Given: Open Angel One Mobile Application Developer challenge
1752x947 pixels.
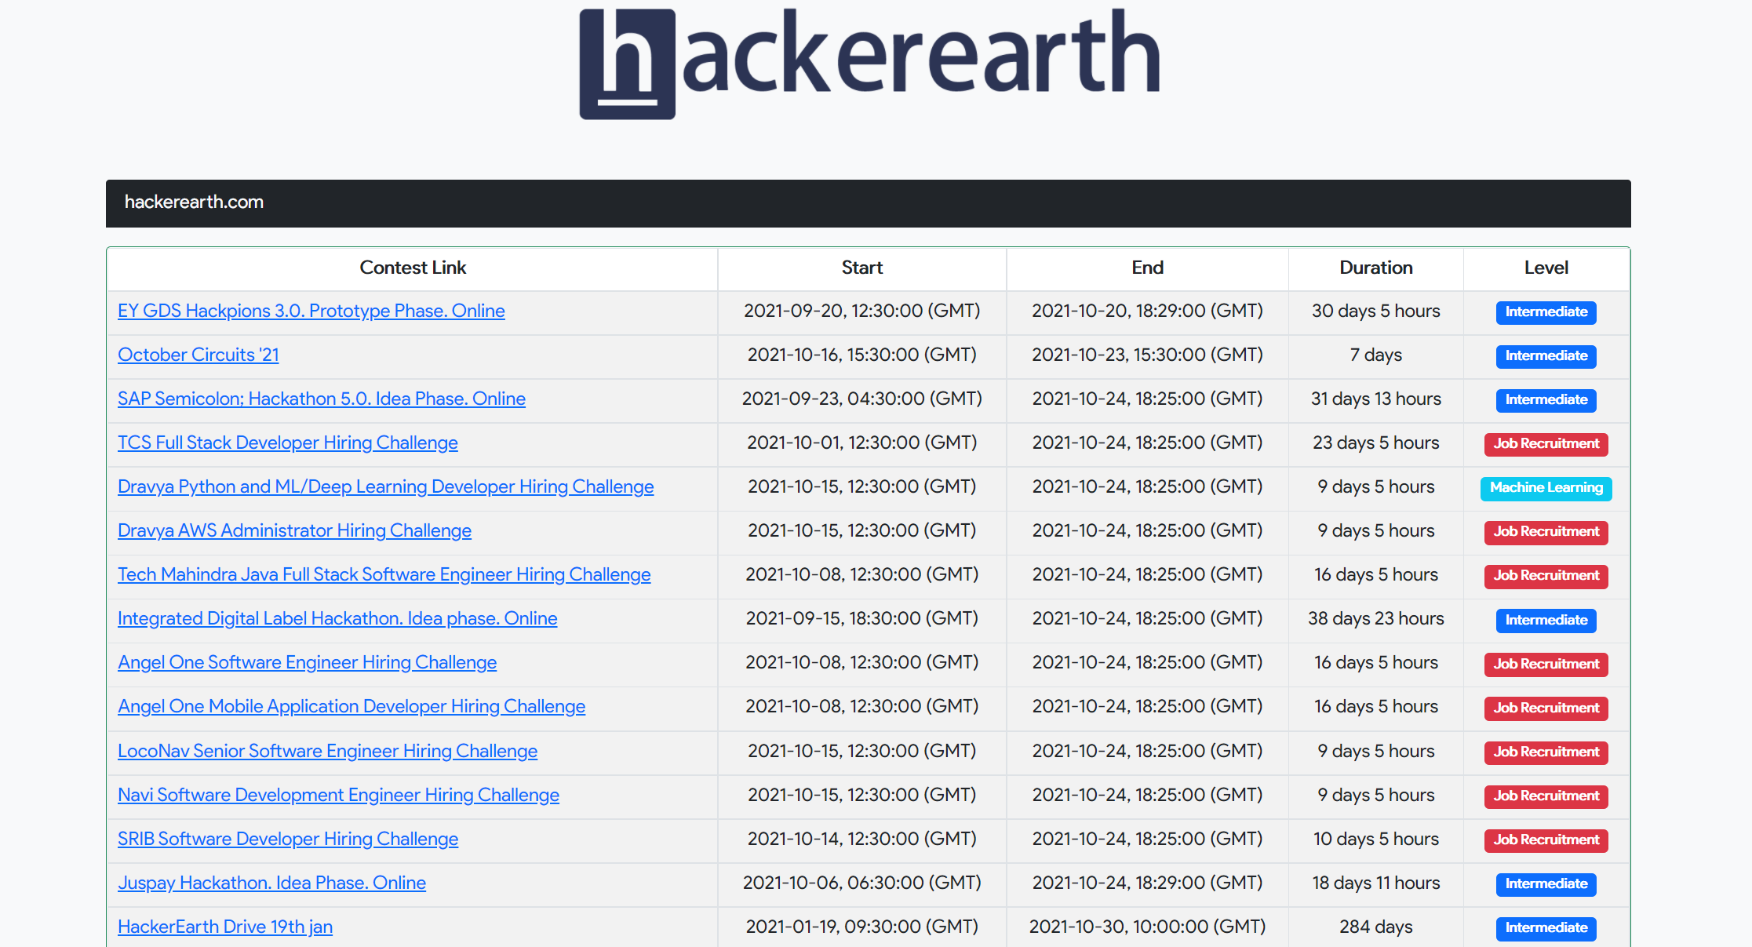Looking at the screenshot, I should point(351,706).
